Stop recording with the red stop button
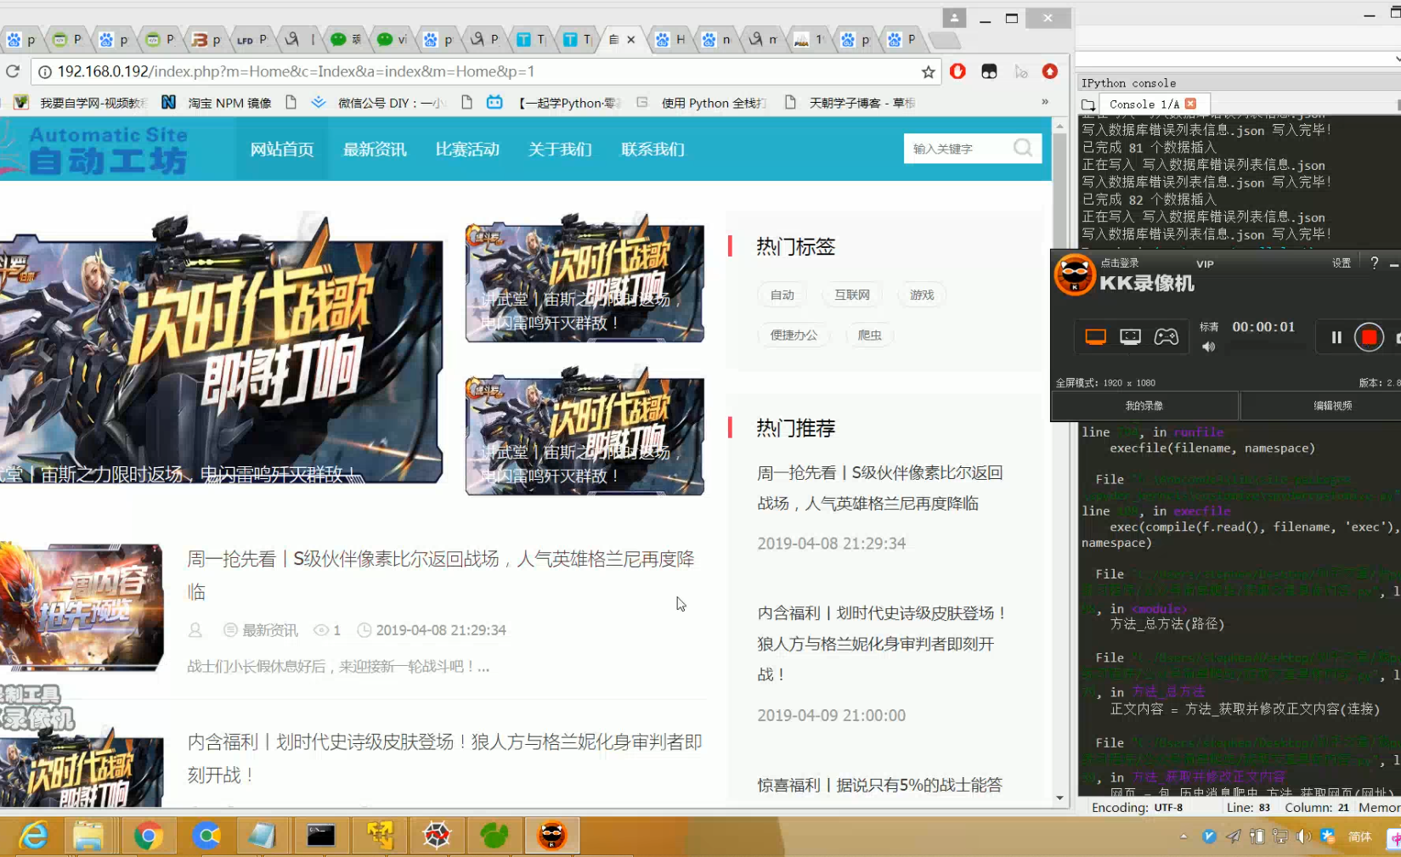 click(1369, 337)
